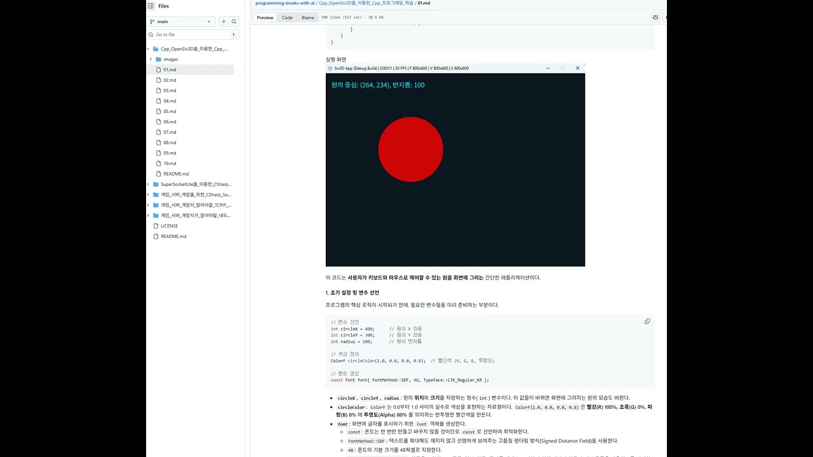Image resolution: width=813 pixels, height=457 pixels.
Task: Open the main branch dropdown
Action: pyautogui.click(x=182, y=22)
